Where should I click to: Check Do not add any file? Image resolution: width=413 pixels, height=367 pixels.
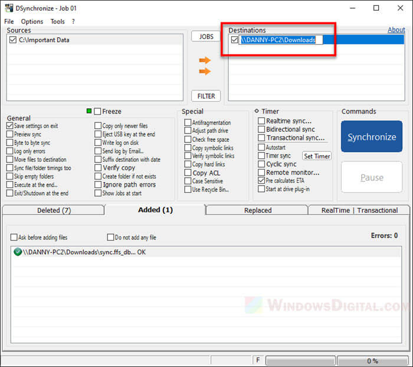pyautogui.click(x=110, y=237)
